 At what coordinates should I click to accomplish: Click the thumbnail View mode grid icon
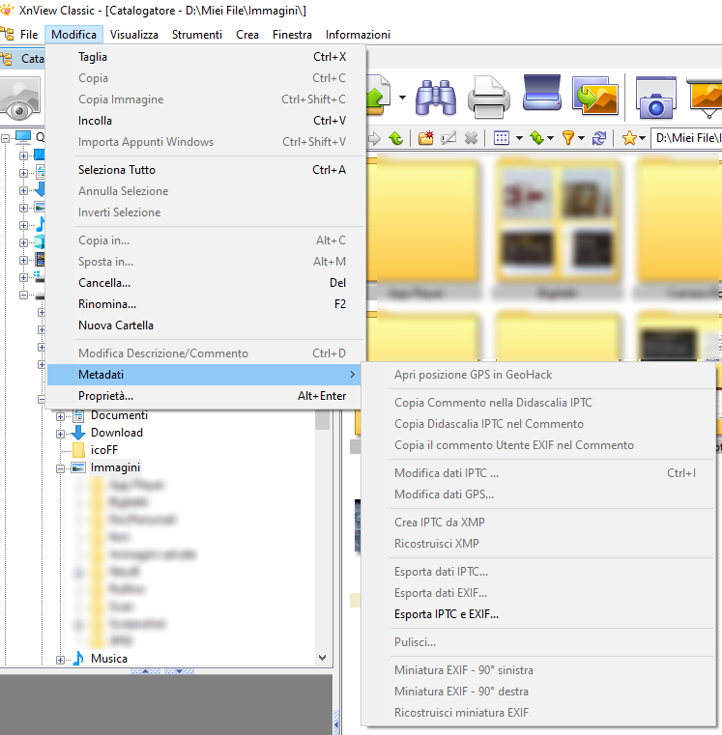tap(502, 138)
